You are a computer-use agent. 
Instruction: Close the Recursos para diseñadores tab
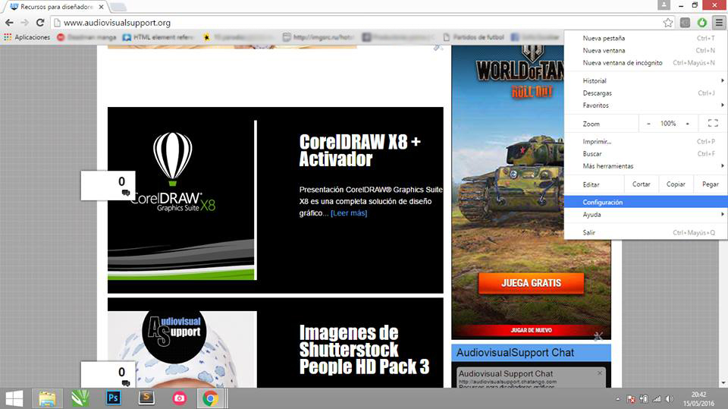pyautogui.click(x=101, y=7)
